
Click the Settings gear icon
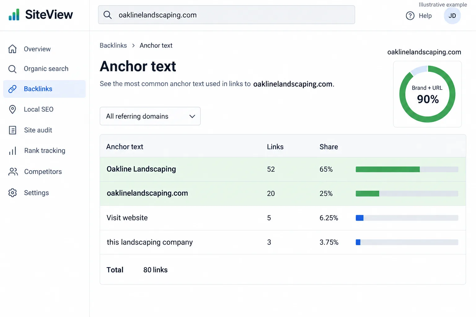pos(12,193)
